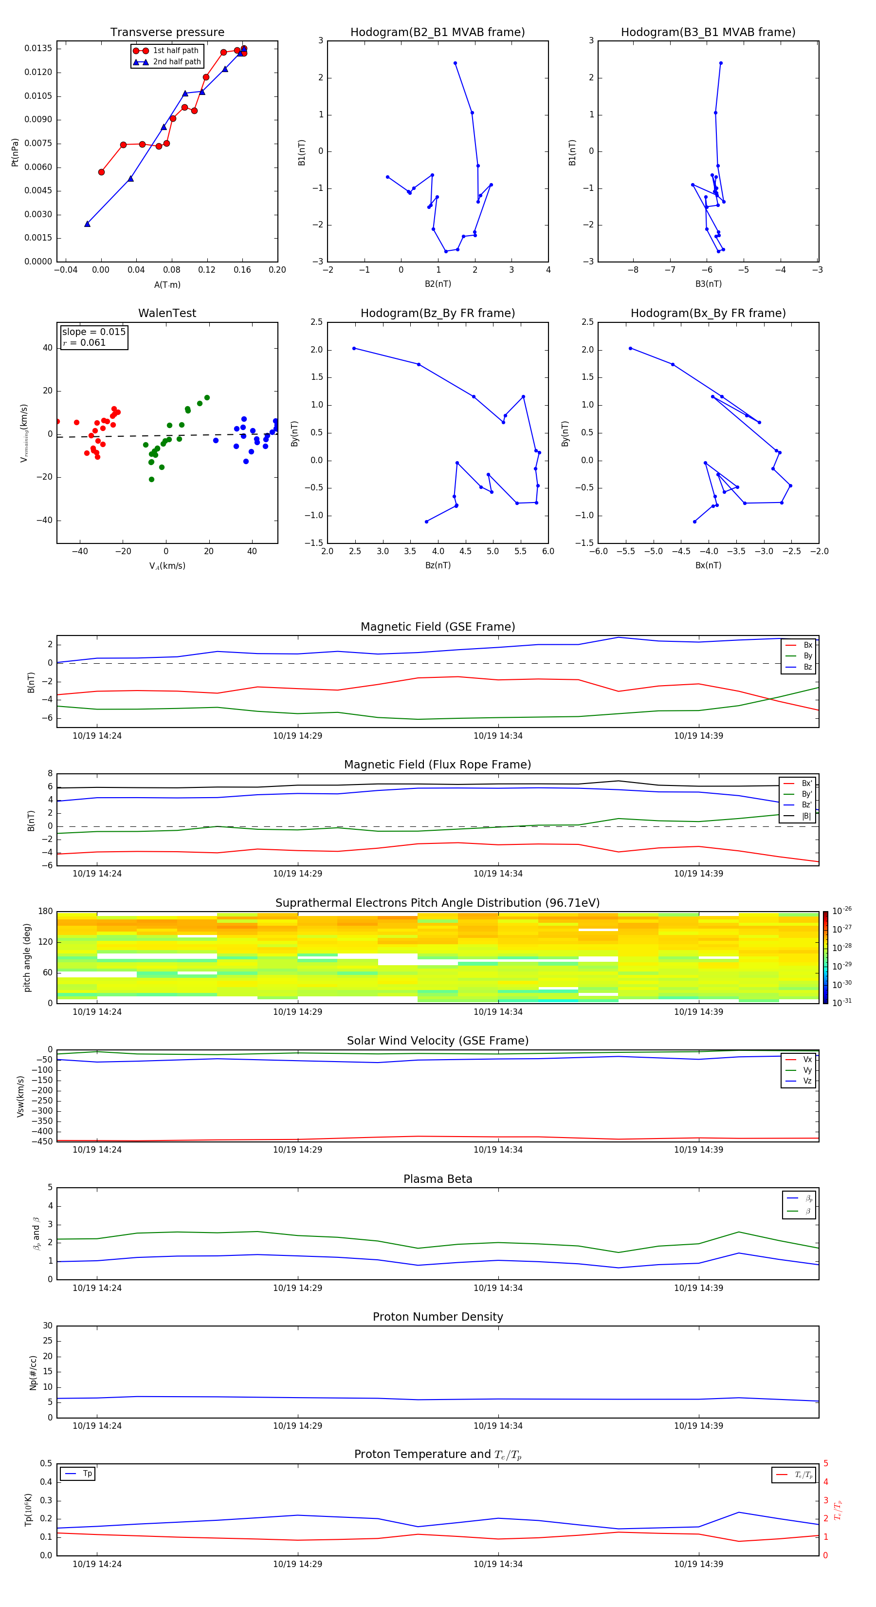Click 'pitch angle (deg)' axis label

pos(27,957)
